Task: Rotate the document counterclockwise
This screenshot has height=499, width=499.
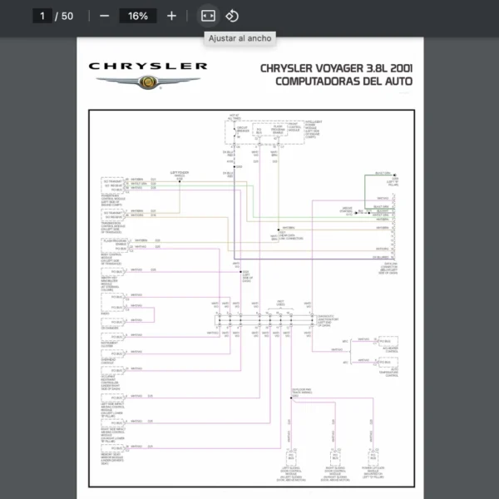Action: [x=232, y=16]
